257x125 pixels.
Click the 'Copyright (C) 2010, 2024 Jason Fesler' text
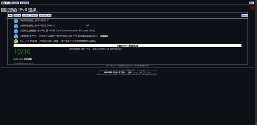click(x=112, y=70)
